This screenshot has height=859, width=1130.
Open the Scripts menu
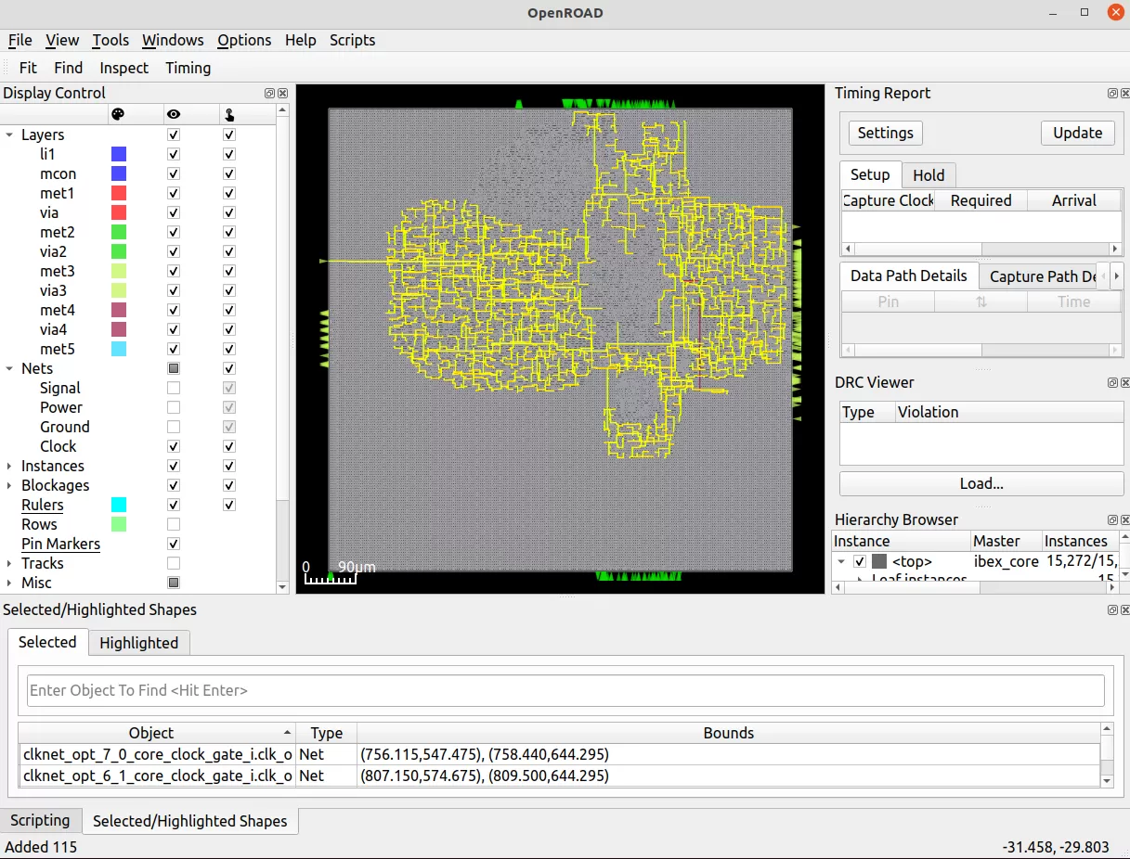353,40
